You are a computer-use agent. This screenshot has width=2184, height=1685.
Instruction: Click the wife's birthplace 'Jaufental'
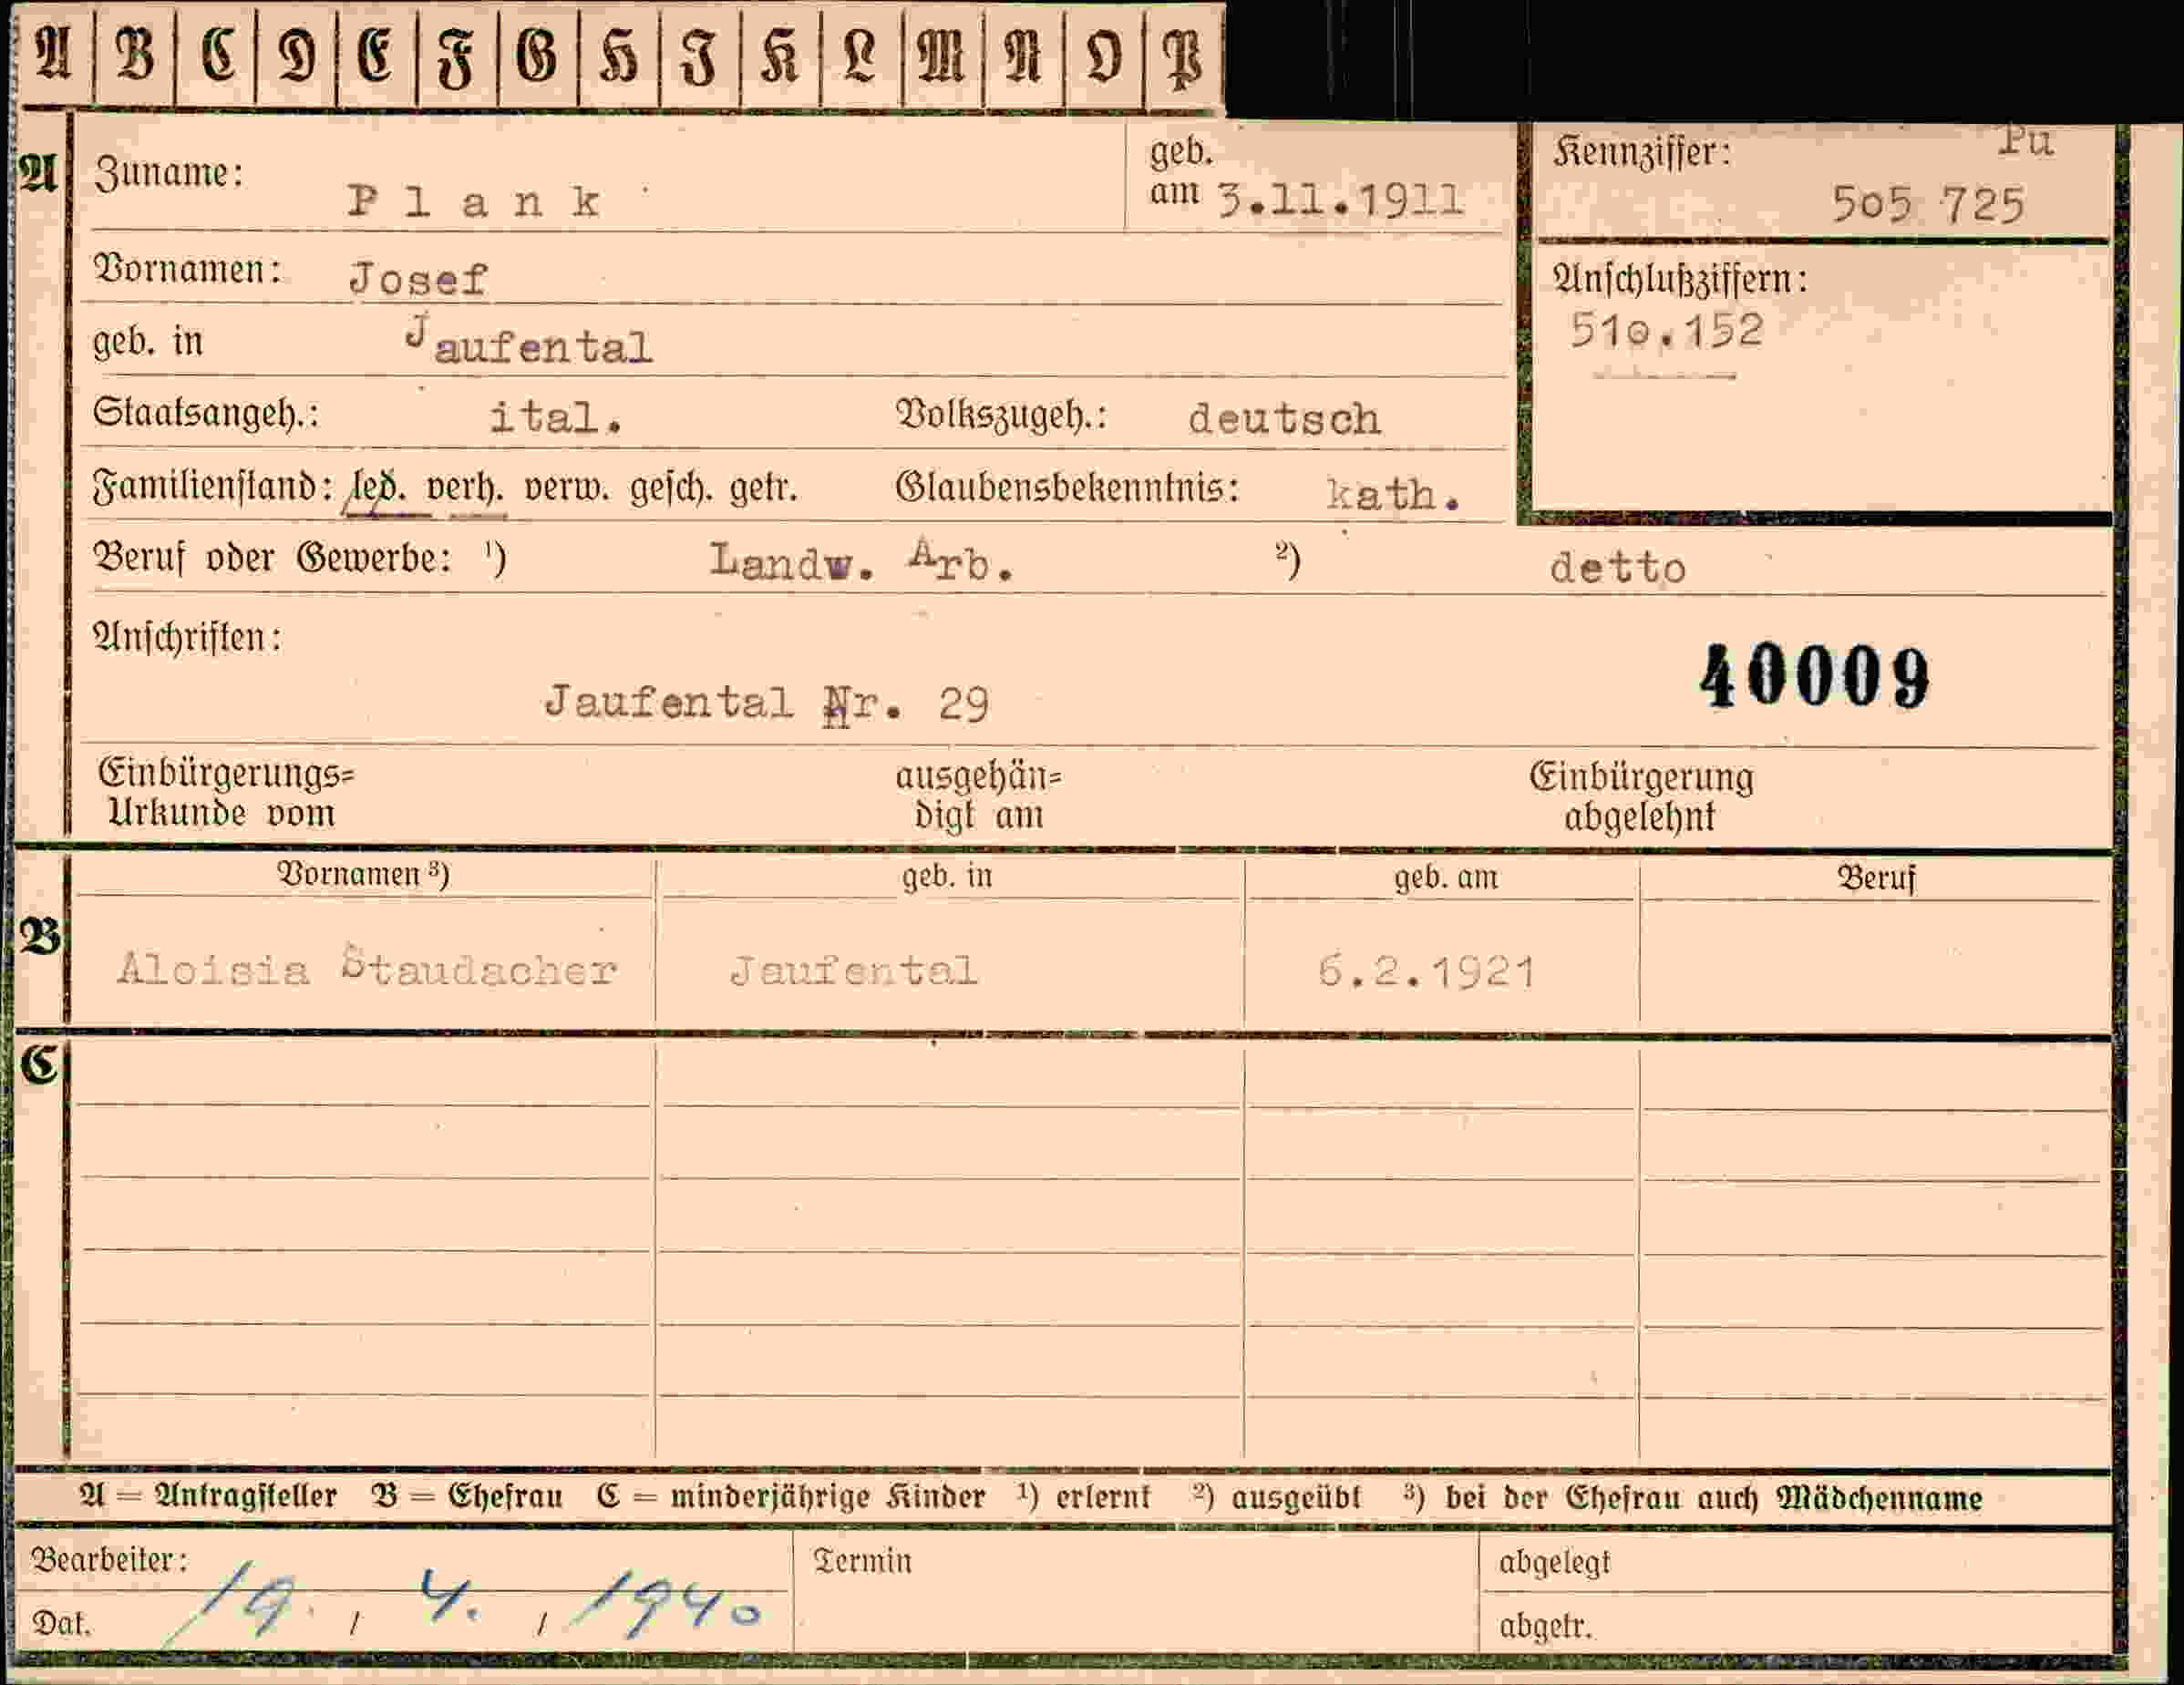853,970
